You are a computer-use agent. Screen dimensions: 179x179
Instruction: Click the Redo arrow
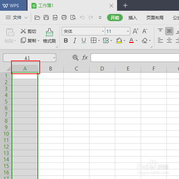91,18
